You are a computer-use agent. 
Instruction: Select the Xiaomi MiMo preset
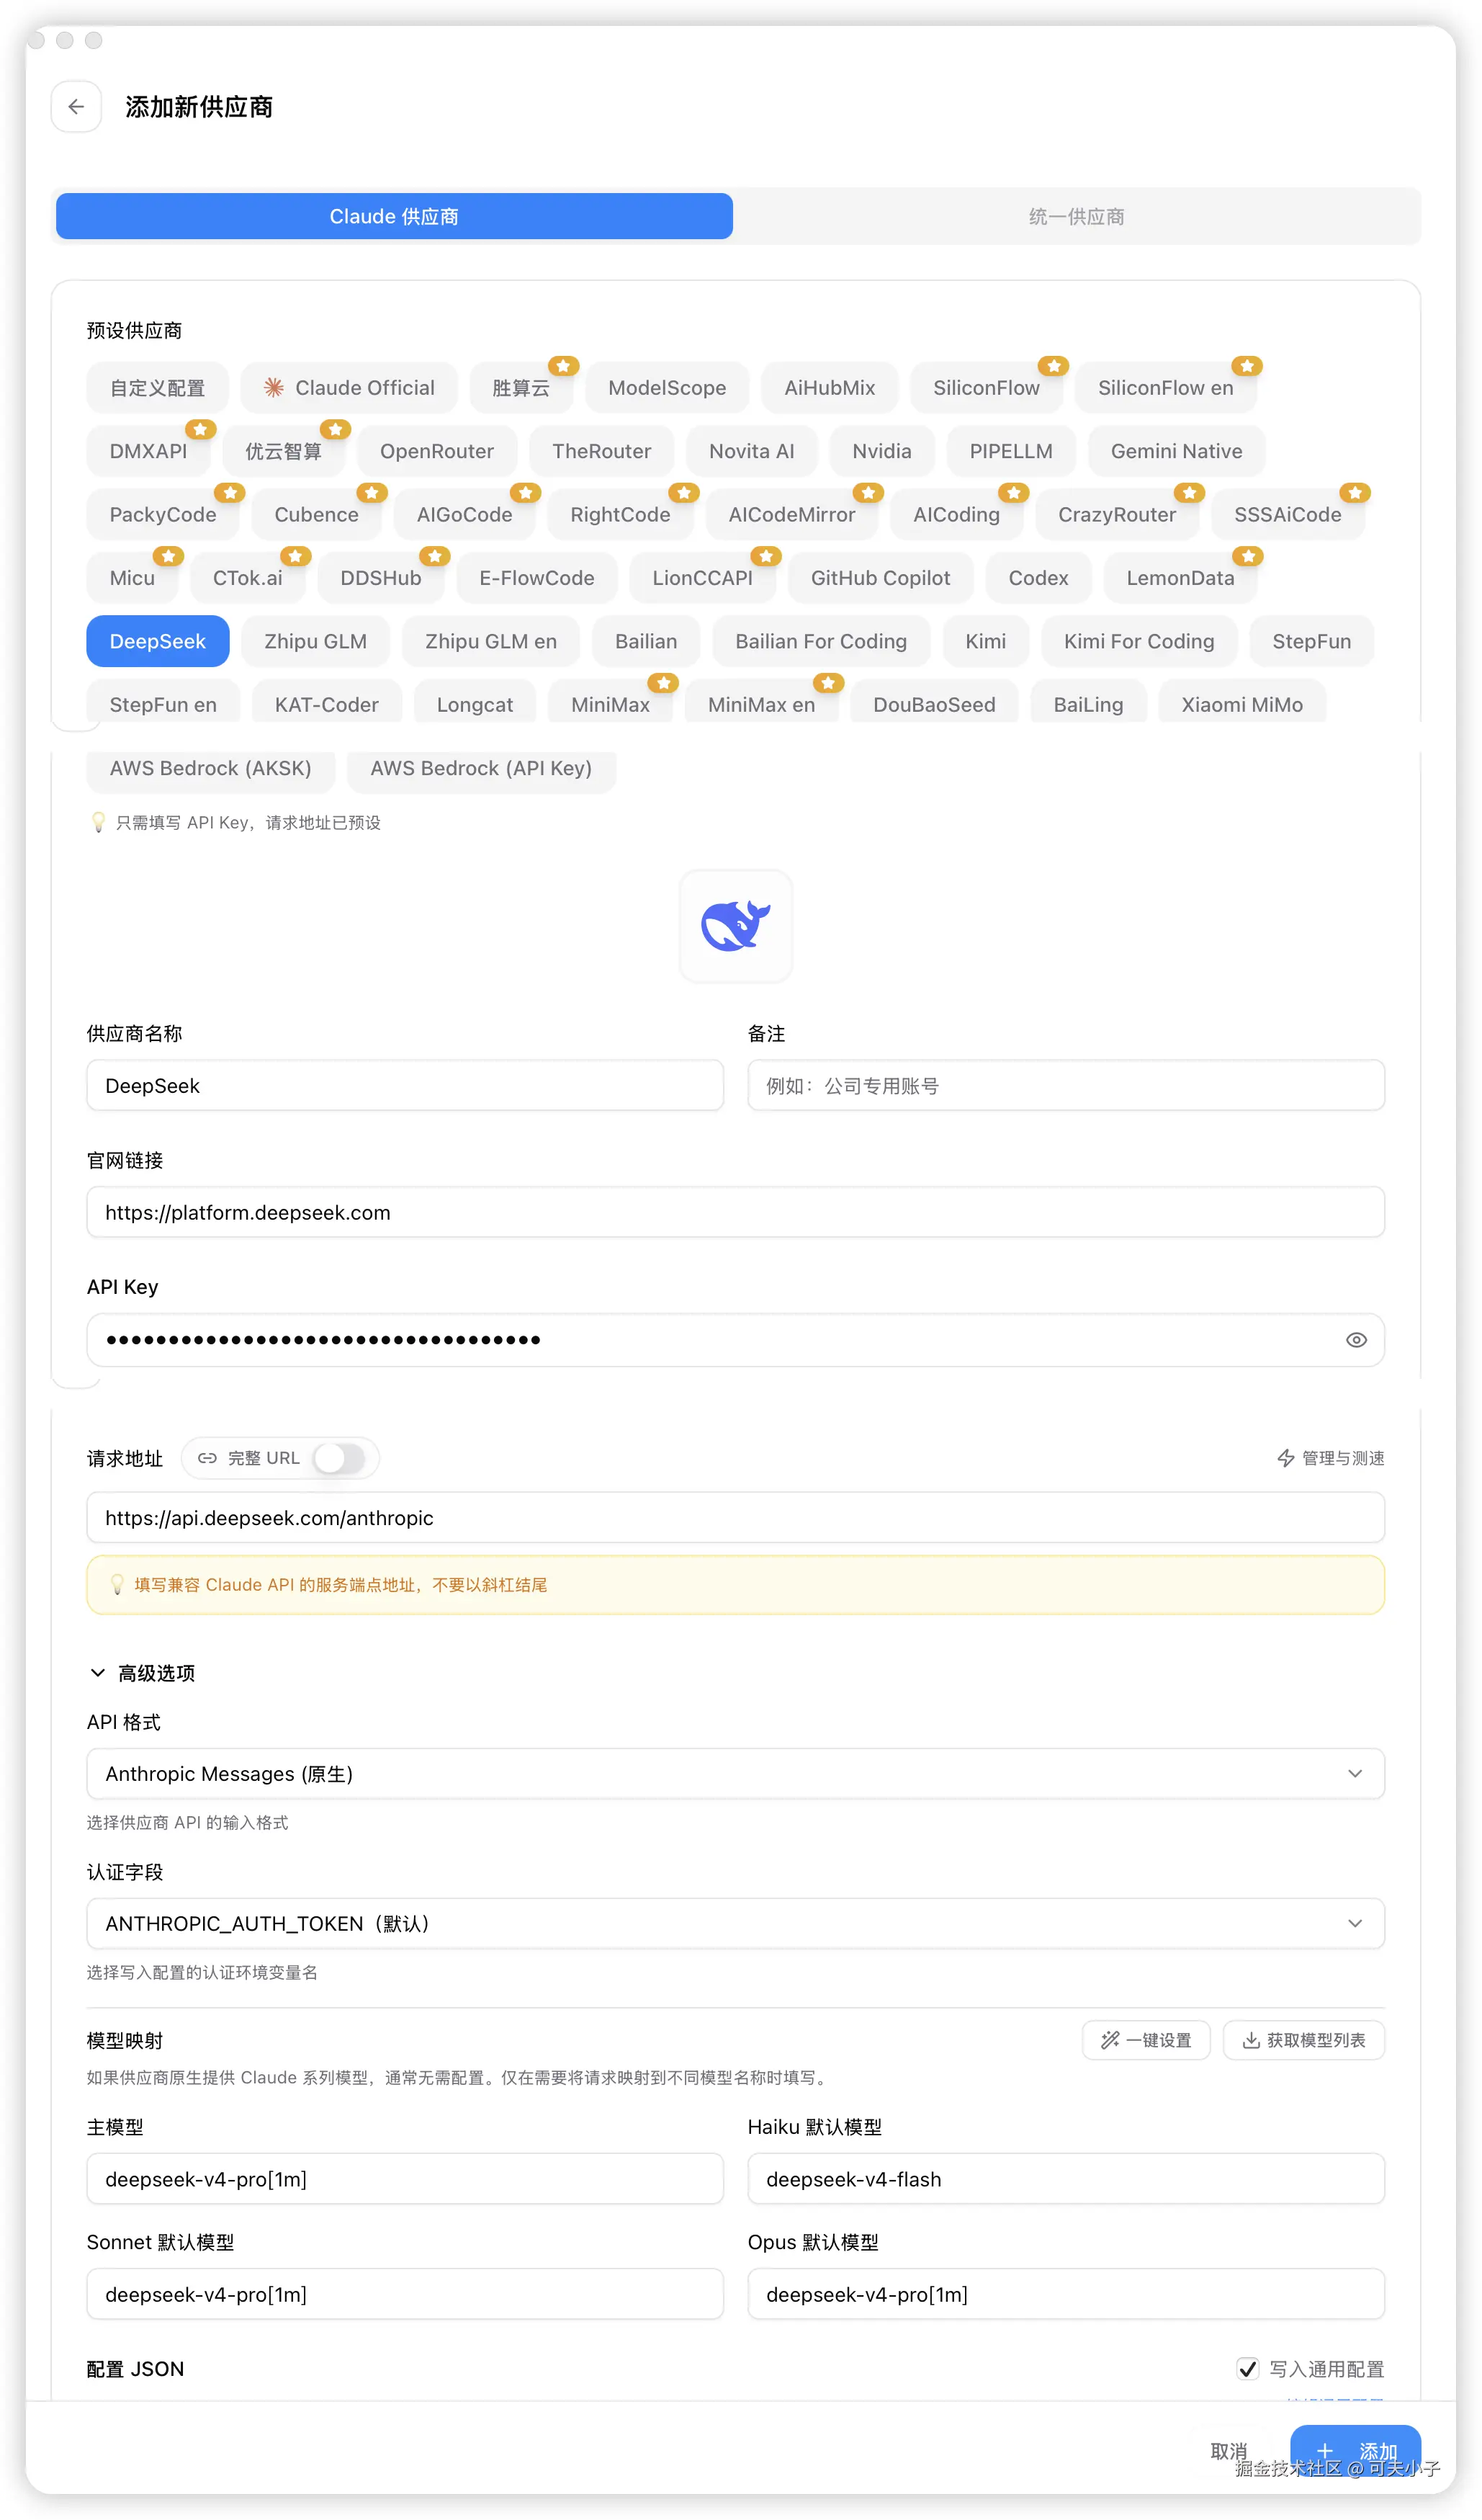click(x=1241, y=702)
